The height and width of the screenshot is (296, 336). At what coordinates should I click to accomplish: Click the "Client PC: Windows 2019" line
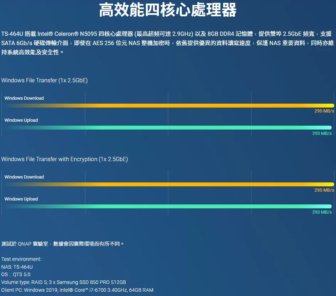tap(78, 290)
